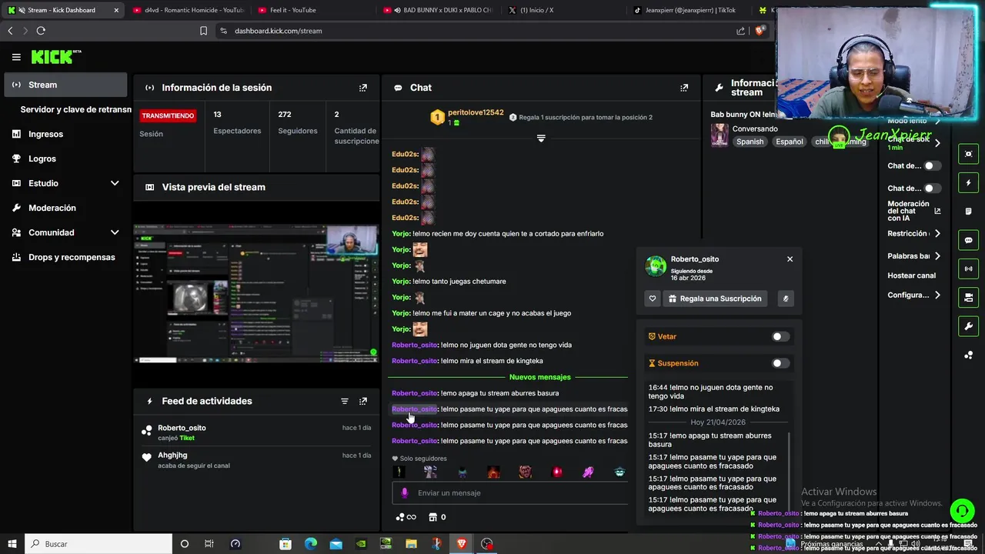The width and height of the screenshot is (985, 554).
Task: Bookmark this page in address bar
Action: [x=203, y=31]
